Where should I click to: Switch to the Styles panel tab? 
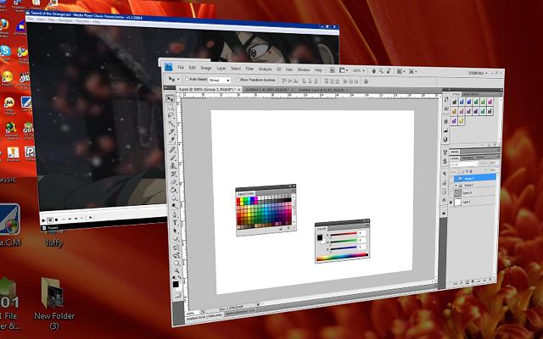(456, 94)
